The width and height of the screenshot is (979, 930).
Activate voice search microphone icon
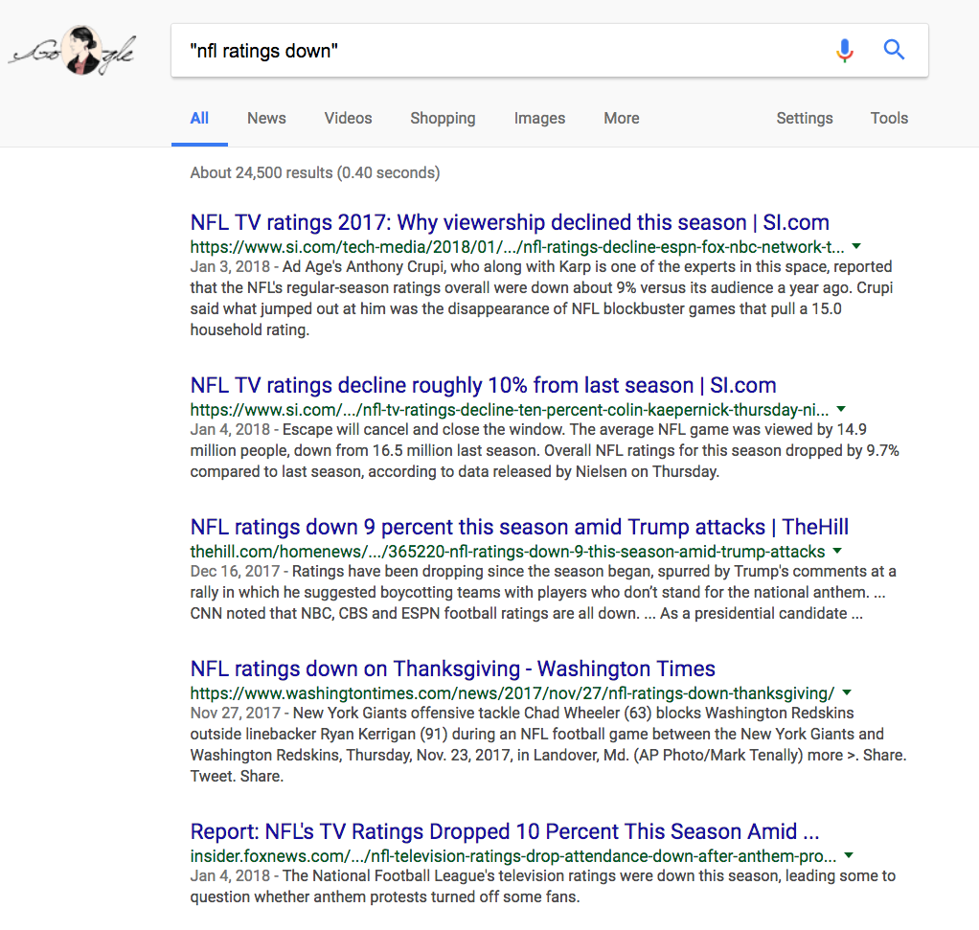(x=844, y=50)
